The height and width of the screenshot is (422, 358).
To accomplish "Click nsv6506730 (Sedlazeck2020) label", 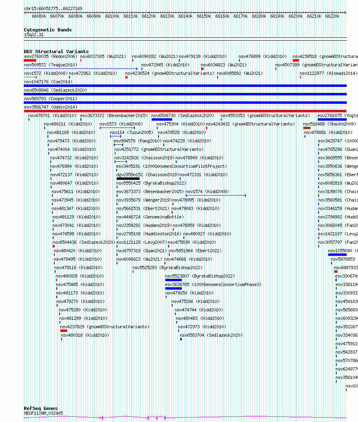I will tap(183, 115).
